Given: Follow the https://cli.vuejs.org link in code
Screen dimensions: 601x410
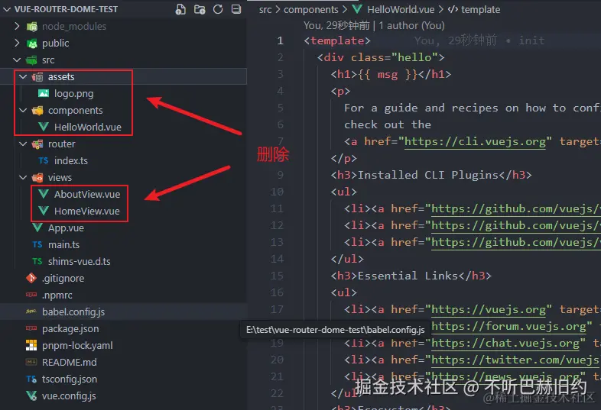Looking at the screenshot, I should coord(475,142).
